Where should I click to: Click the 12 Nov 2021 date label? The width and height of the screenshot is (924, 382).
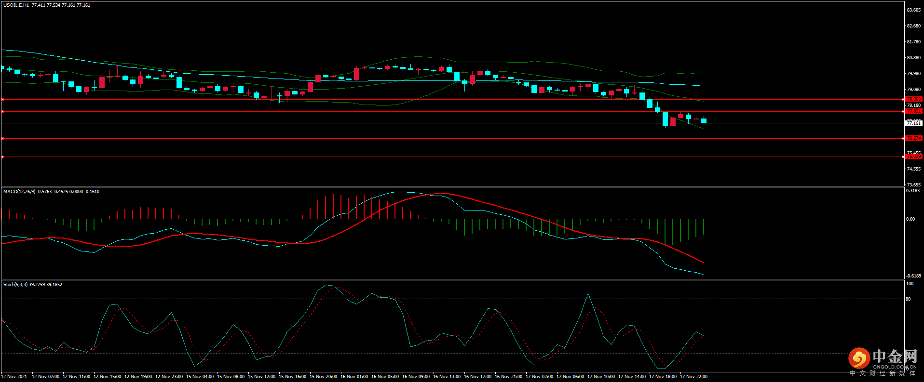(14, 377)
